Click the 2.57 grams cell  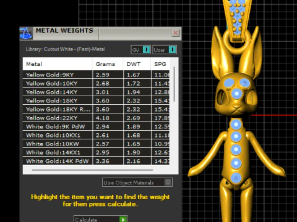(108, 144)
